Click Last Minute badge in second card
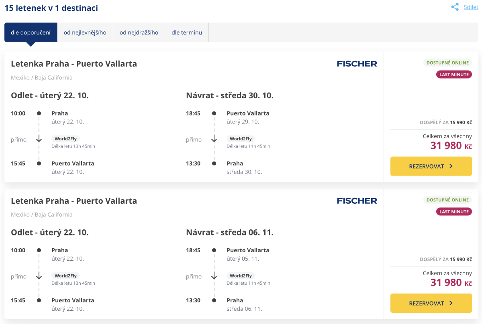This screenshot has height=324, width=482. 454,212
